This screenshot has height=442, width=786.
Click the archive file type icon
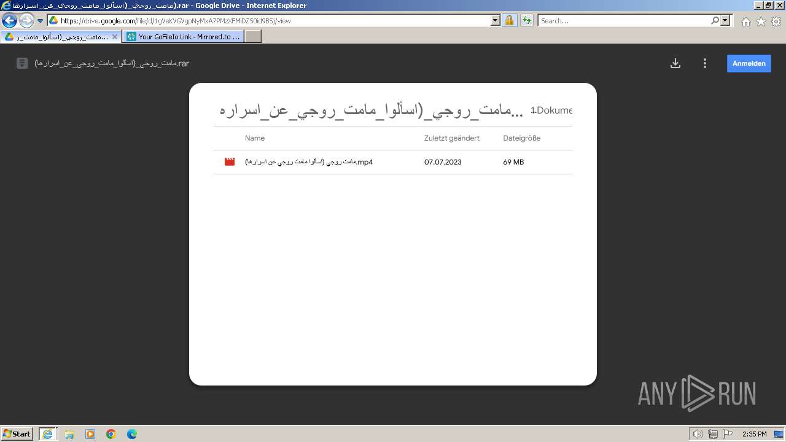click(22, 63)
